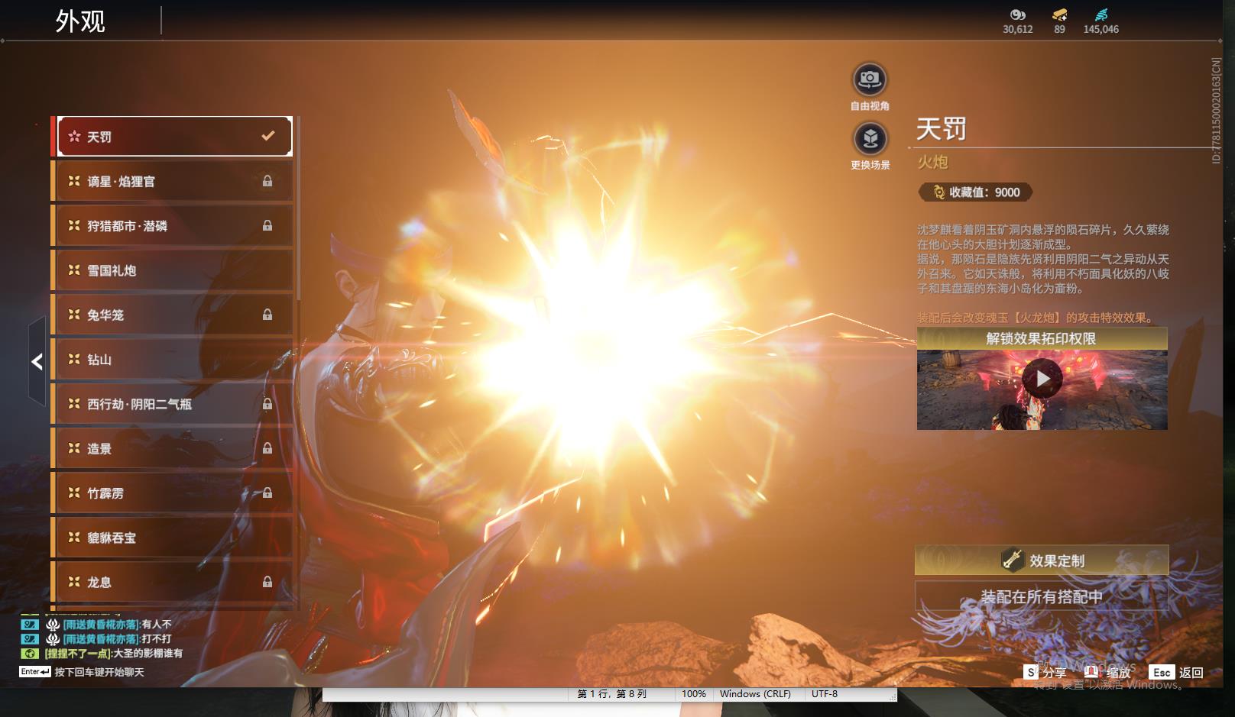Select the 竹霹雳 skin entry
The image size is (1235, 717).
pos(174,493)
